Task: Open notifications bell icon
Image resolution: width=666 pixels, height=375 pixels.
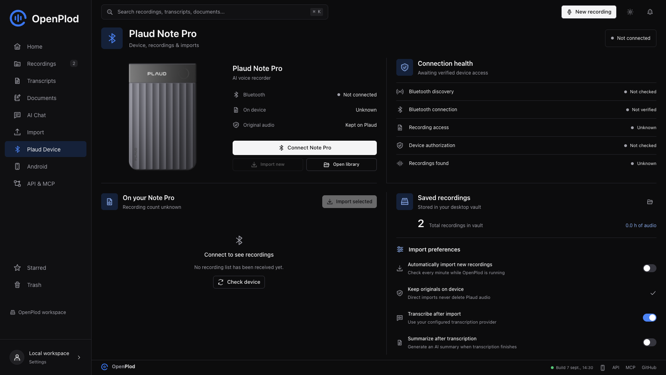Action: [650, 12]
